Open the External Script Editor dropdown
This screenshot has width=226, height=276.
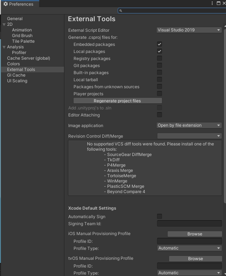click(189, 30)
